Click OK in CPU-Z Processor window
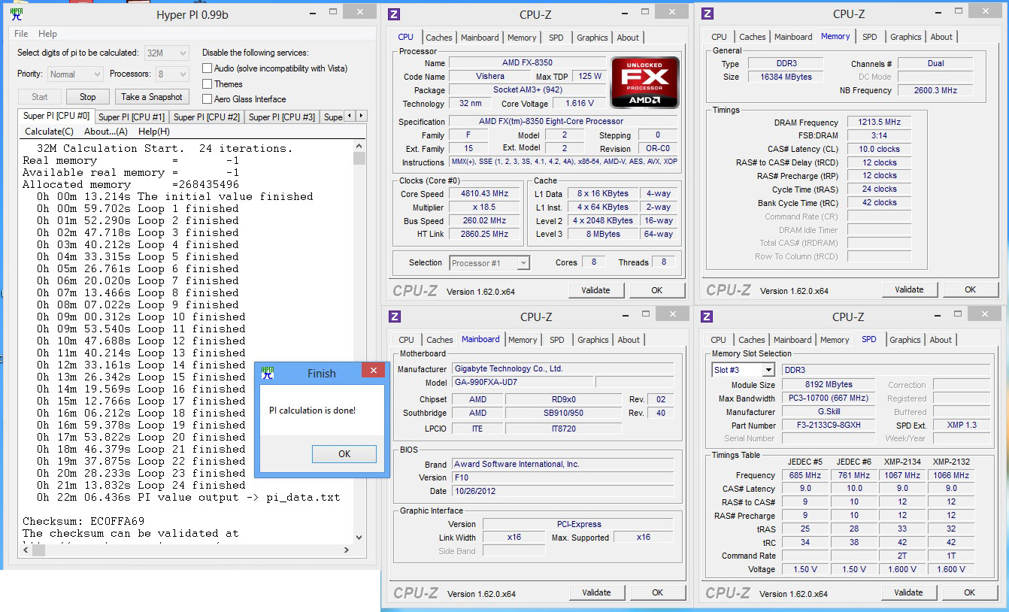The image size is (1009, 612). pyautogui.click(x=657, y=290)
